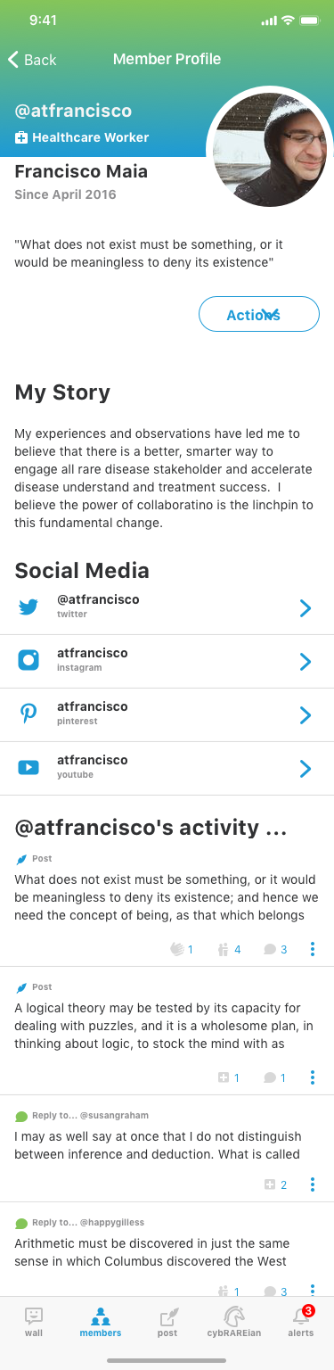Viewport: 334px width, 1370px height.
Task: Tap the YouTube icon
Action: click(29, 767)
